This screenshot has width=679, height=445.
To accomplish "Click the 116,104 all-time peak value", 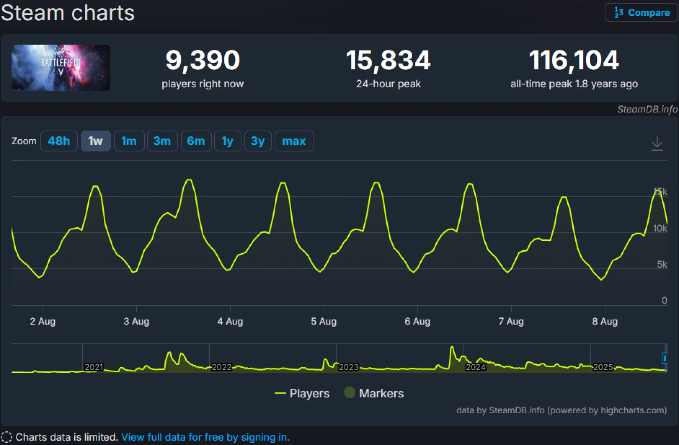I will pyautogui.click(x=574, y=60).
